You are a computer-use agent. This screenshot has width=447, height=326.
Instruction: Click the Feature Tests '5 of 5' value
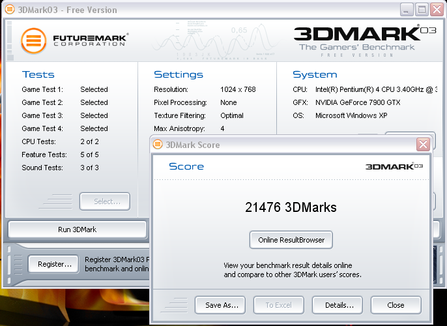[x=89, y=155]
